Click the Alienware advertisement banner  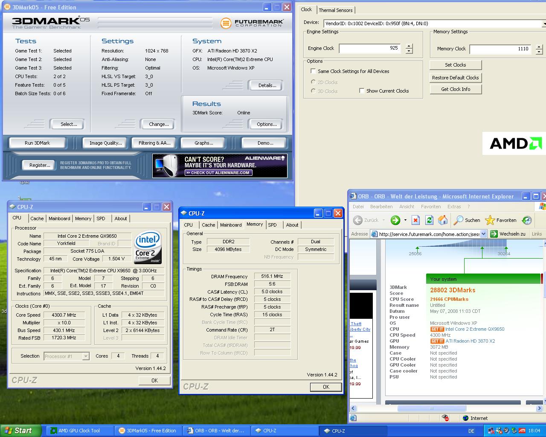point(220,166)
